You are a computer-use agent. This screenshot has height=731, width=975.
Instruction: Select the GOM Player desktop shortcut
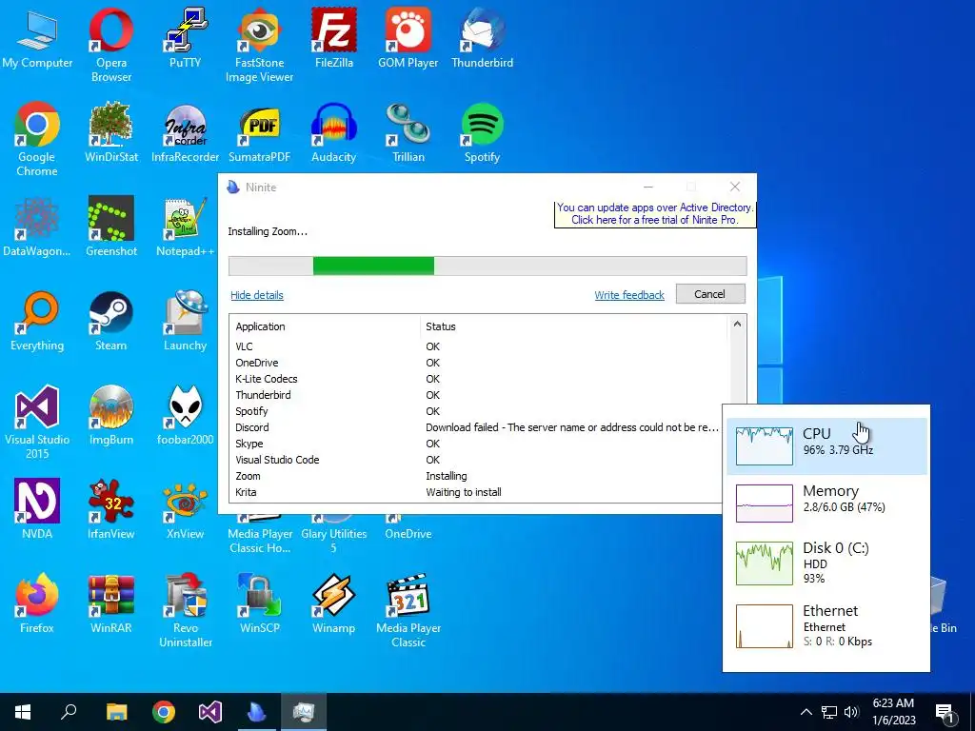pos(408,37)
